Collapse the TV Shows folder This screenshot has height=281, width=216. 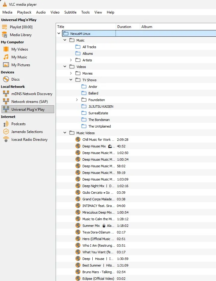pos(71,80)
